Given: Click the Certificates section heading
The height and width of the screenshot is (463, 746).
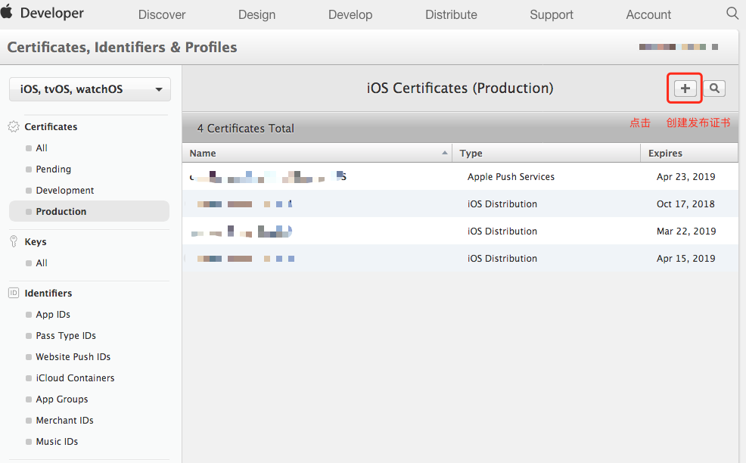Looking at the screenshot, I should (x=51, y=126).
